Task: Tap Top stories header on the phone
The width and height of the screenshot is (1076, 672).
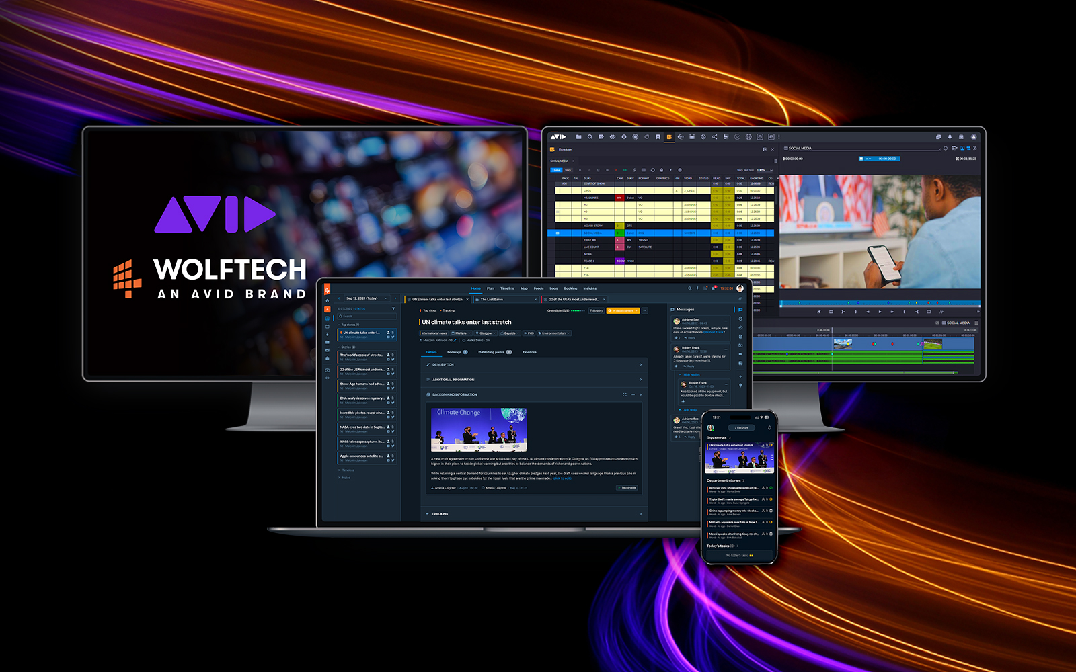Action: point(718,438)
